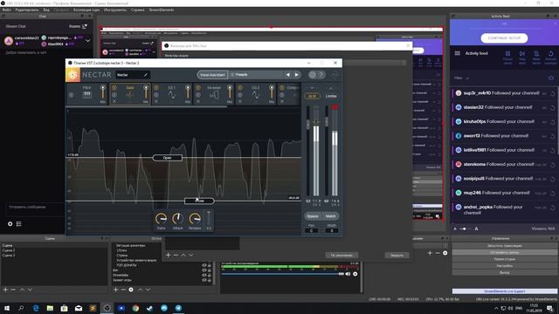
Task: Go to the next Nectar preset
Action: tap(297, 75)
